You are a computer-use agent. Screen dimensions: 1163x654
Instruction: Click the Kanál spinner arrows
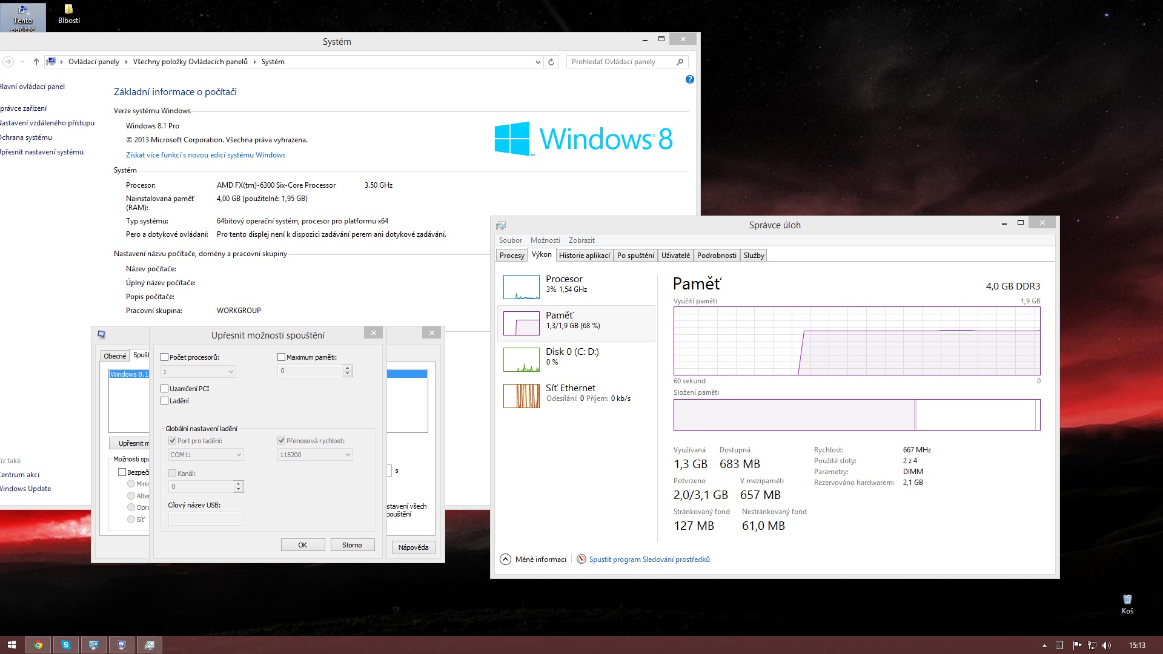(x=238, y=486)
